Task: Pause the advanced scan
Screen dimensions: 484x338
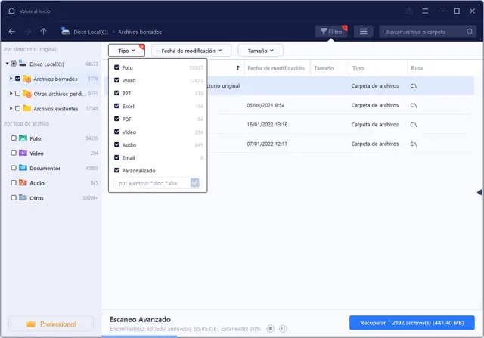Action: pos(283,329)
